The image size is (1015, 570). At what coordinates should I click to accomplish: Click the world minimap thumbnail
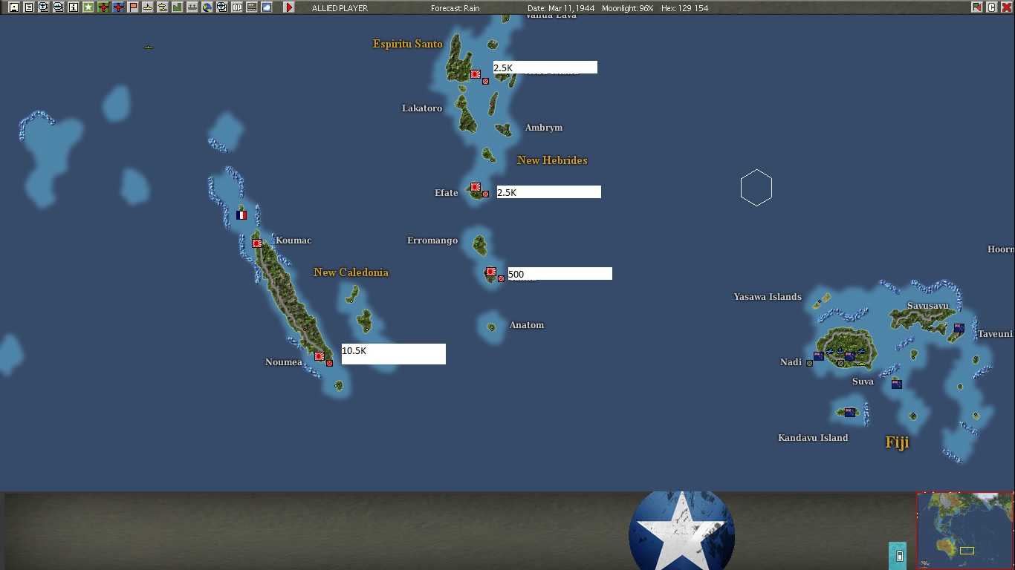(x=964, y=531)
